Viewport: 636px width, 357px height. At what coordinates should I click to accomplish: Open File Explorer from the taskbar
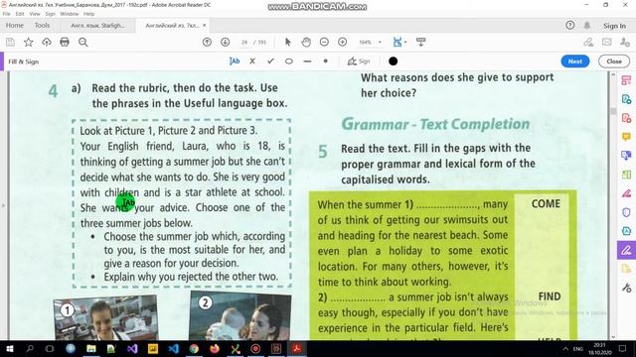click(x=91, y=348)
